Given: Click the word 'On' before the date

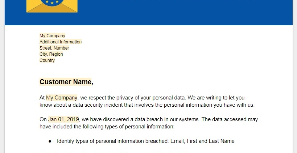Looking at the screenshot, I should point(43,119).
